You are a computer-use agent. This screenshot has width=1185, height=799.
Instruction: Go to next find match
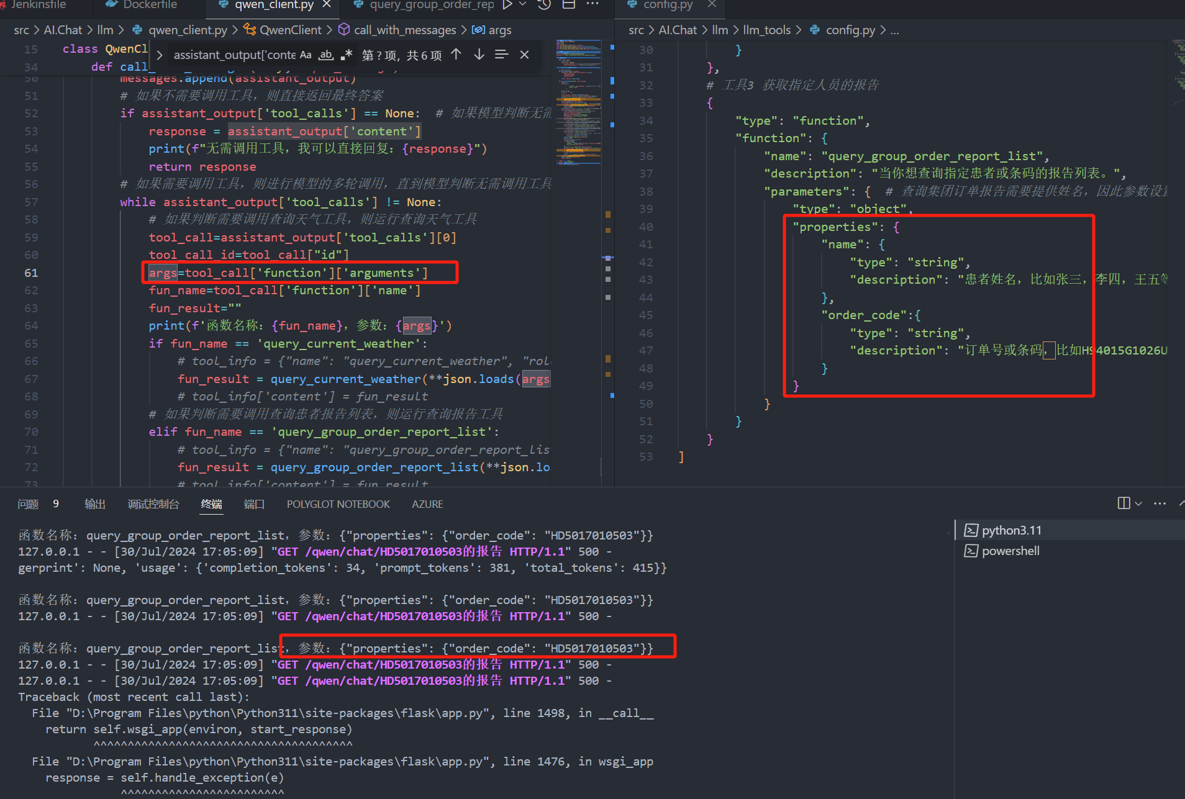coord(479,55)
